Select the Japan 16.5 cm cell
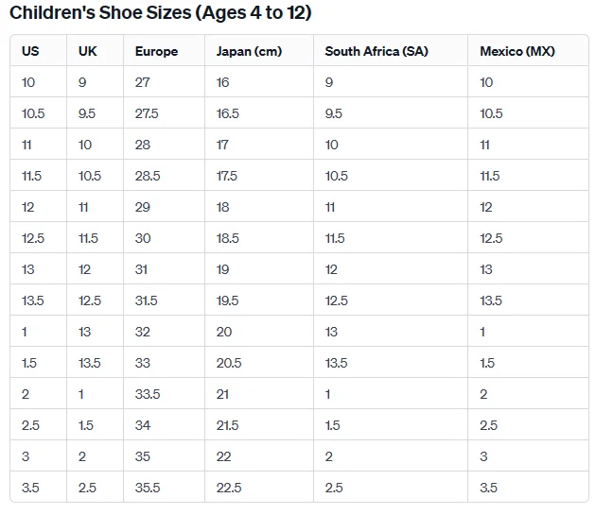 click(x=228, y=113)
